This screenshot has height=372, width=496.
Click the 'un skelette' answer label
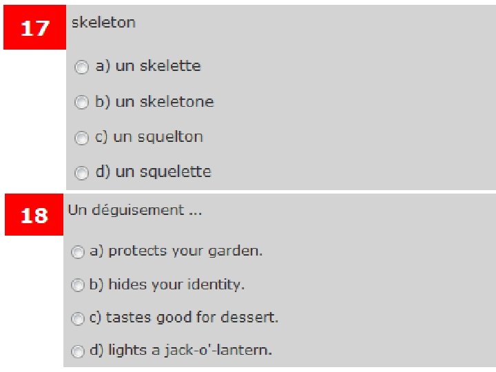point(158,66)
